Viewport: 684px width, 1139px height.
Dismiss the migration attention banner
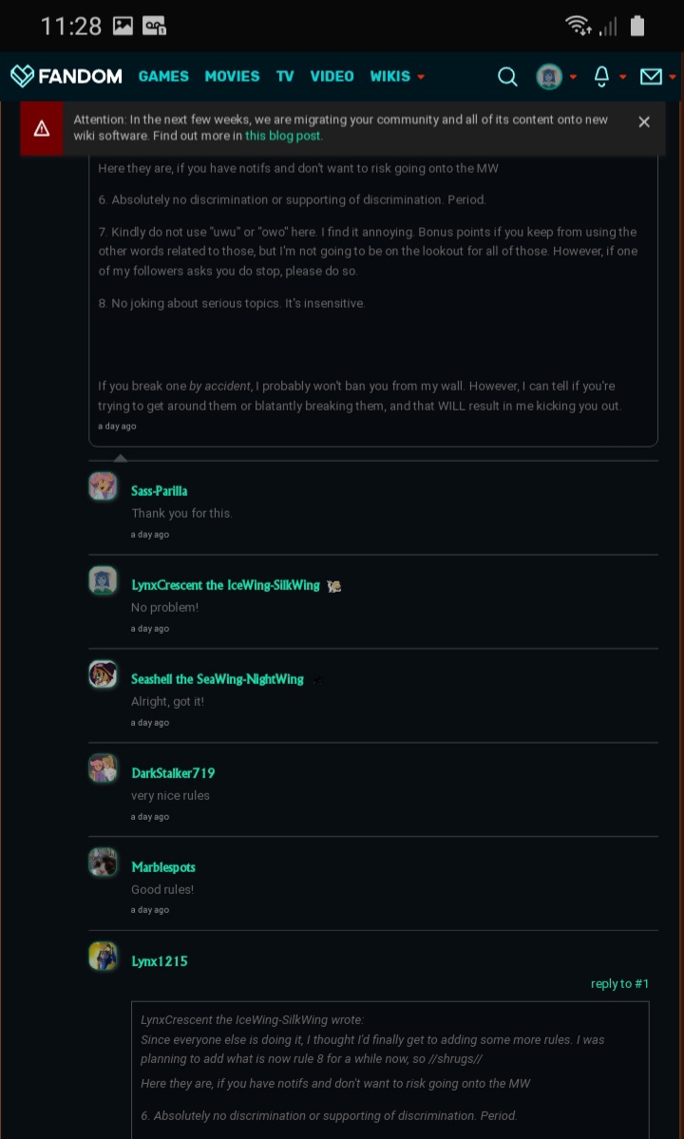[x=644, y=122]
